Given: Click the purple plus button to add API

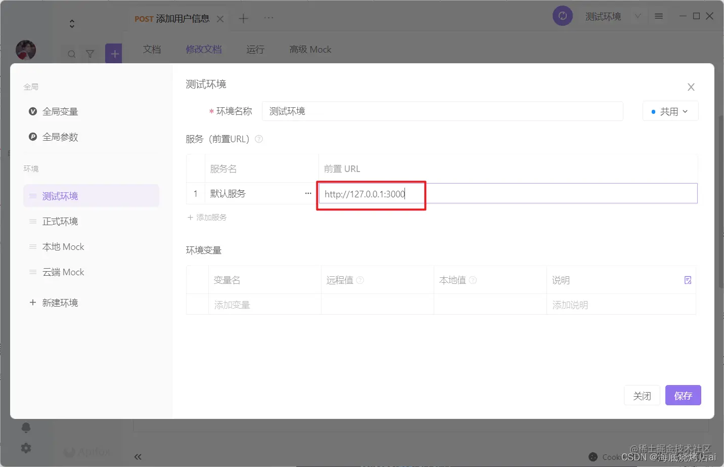Looking at the screenshot, I should pos(113,53).
